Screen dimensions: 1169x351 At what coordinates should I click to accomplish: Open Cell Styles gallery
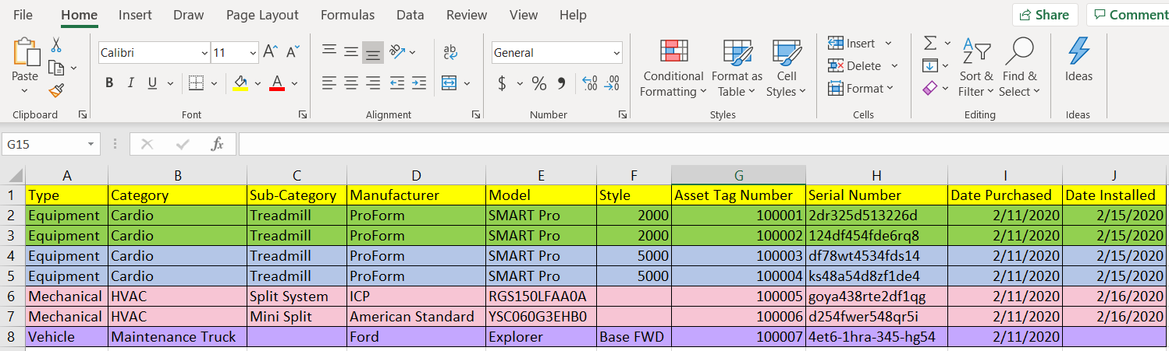point(786,68)
